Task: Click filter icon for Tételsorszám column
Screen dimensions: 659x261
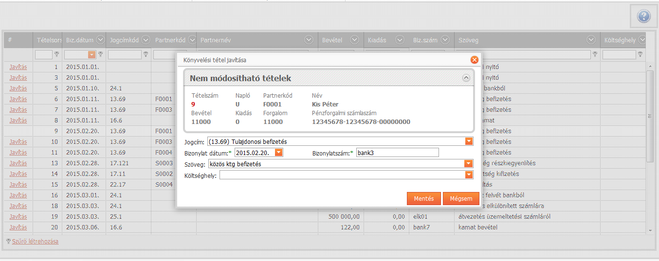Action: pos(56,54)
